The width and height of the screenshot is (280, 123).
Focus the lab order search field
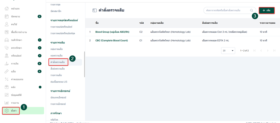229,11
